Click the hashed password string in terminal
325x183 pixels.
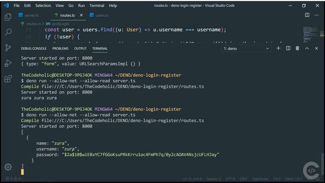[x=141, y=155]
